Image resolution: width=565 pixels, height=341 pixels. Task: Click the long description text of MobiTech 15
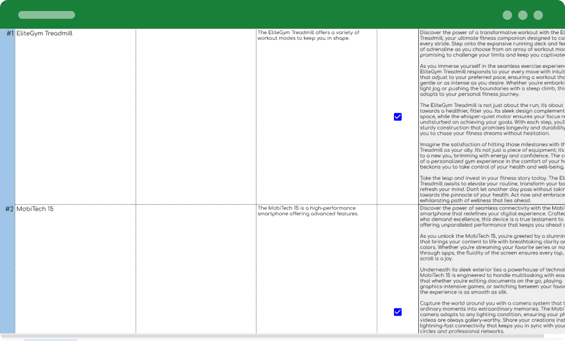[x=492, y=269]
